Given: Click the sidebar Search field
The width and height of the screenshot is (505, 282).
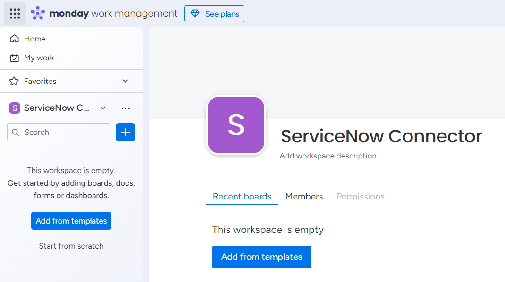Looking at the screenshot, I should [x=59, y=133].
